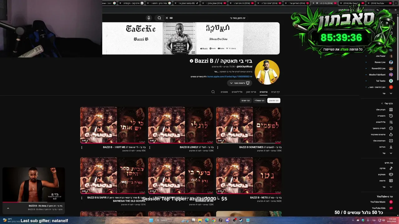Search within the Bazzi B channel
Viewport: 399px width, 224px height.
click(213, 92)
